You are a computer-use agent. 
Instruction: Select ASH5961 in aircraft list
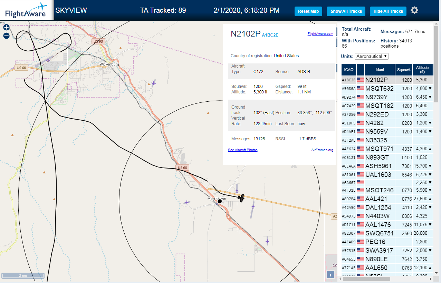click(378, 166)
